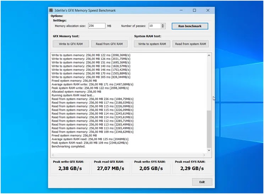Screen dimensions: 264x194
Task: Click the horizontal scroll left arrow
Action: [53, 155]
